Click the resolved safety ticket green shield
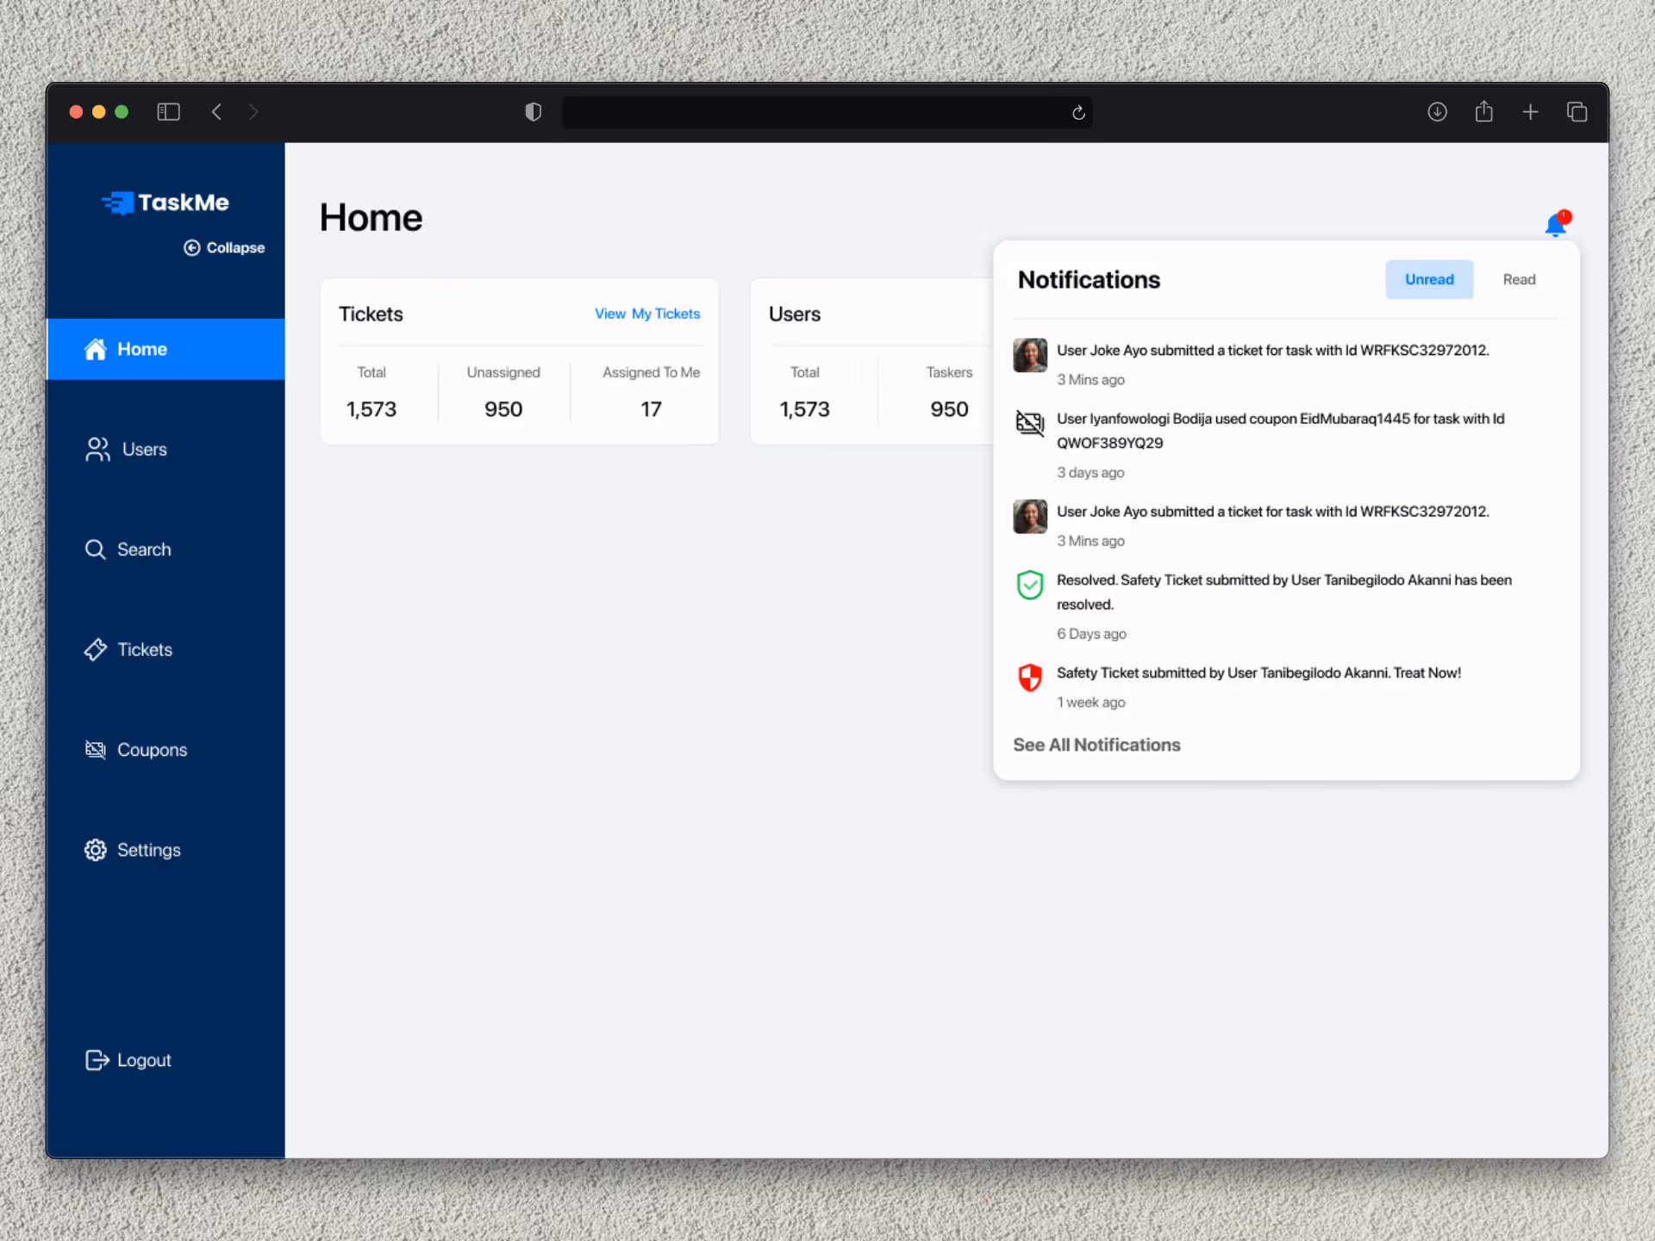1655x1241 pixels. pos(1030,585)
